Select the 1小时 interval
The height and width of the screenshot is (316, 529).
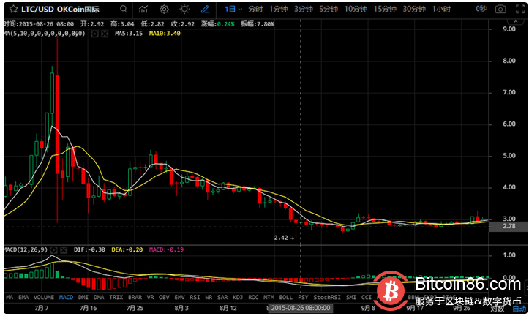441,9
